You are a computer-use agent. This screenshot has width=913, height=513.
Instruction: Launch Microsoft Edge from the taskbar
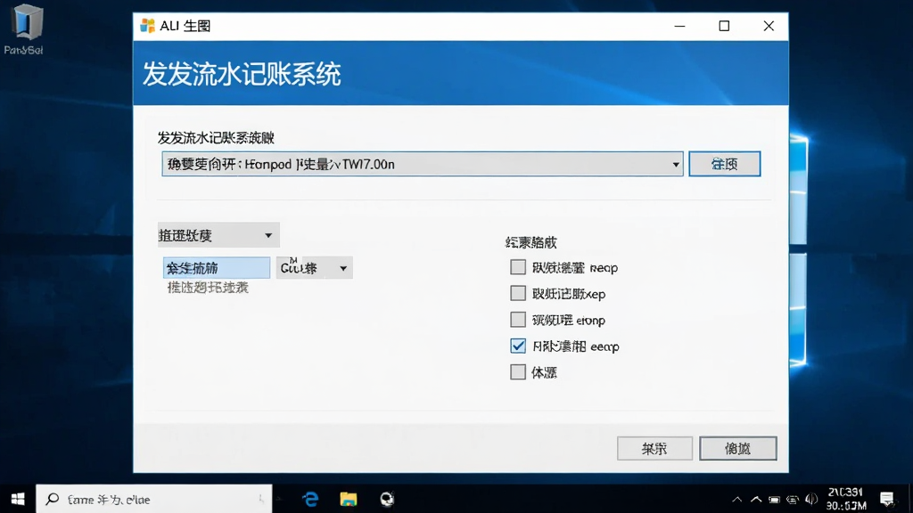pos(310,499)
